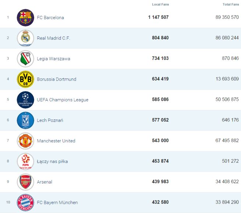Click the Arsenal club crest
Viewport: 241px width, 213px height.
point(25,182)
